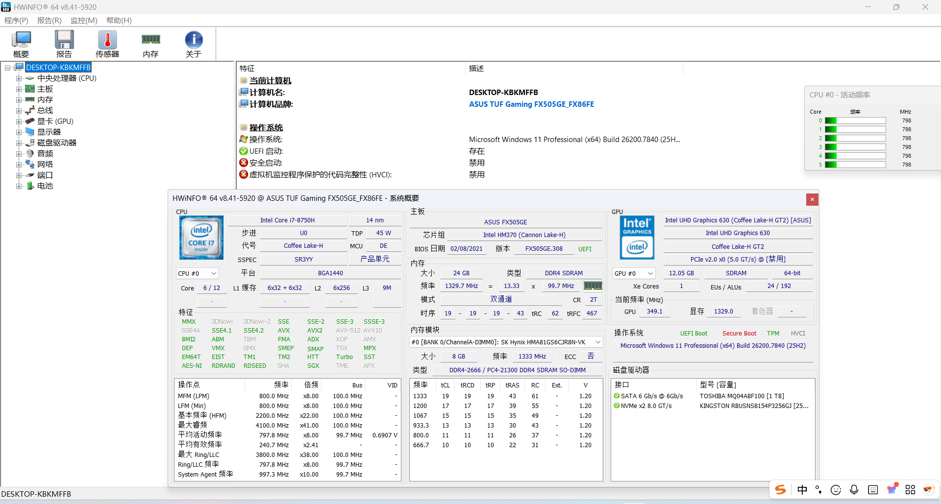Click the memory module chip icon beside 99.7 MHz
Image resolution: width=941 pixels, height=504 pixels.
tap(593, 286)
